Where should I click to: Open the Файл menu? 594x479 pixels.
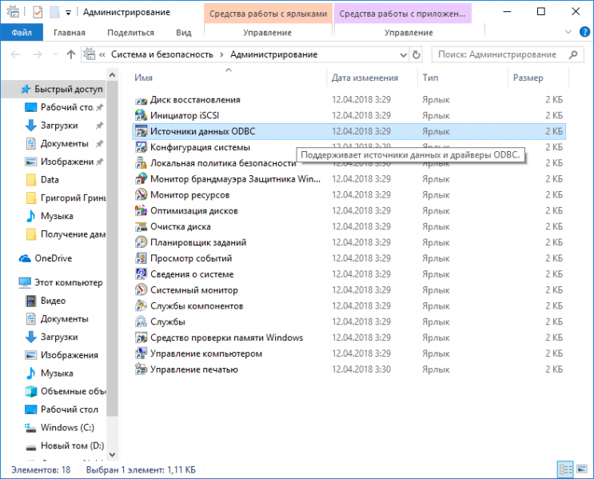(x=22, y=33)
